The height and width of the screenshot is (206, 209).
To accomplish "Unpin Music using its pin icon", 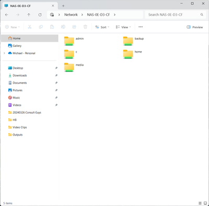I will tap(56, 98).
